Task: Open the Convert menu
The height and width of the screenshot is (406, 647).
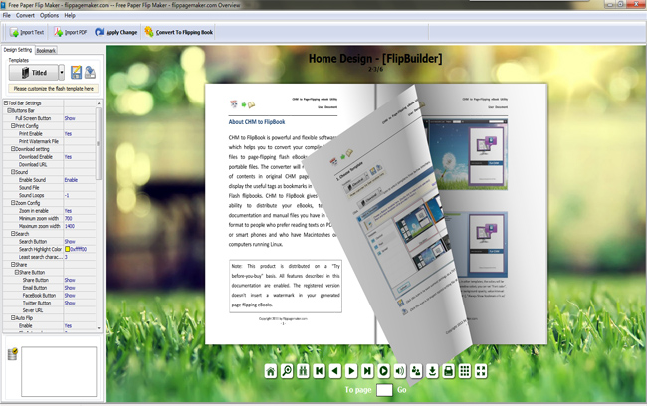Action: pyautogui.click(x=25, y=15)
